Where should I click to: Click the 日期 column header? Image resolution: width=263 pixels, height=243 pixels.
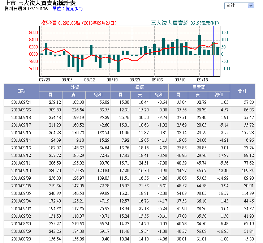pos(21,91)
